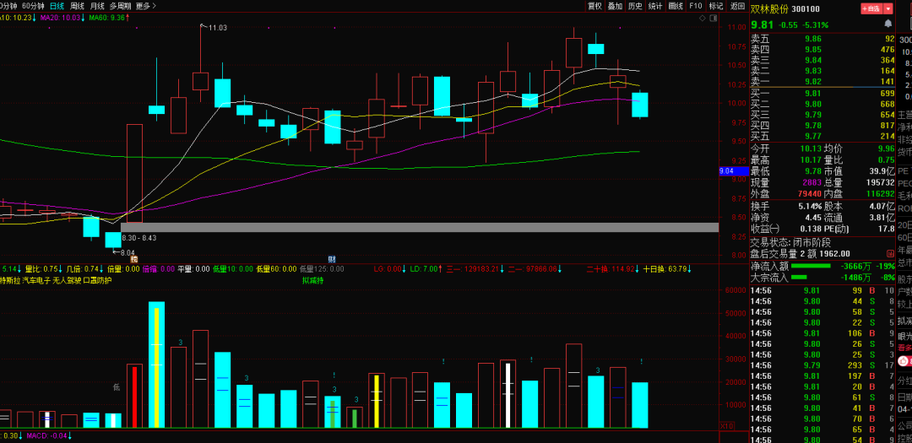Click the 拟减持 label in volume pane
The height and width of the screenshot is (443, 912).
312,280
